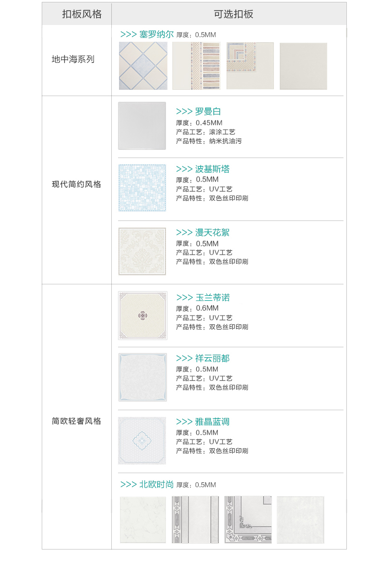Open the 波基斯塔 product title link
Screen dimensions: 379x574
[212, 169]
